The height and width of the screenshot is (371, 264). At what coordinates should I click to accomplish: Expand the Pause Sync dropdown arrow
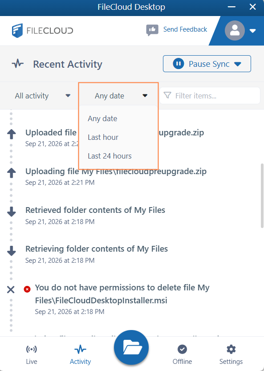(x=237, y=64)
